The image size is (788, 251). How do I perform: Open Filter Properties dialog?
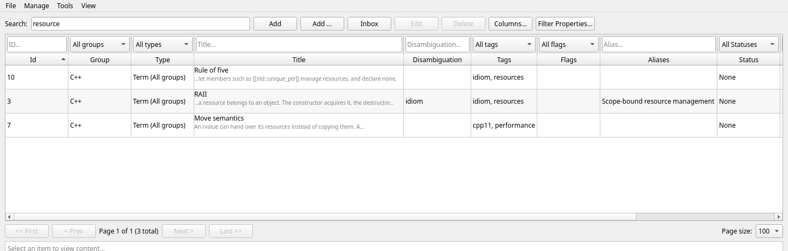[565, 23]
